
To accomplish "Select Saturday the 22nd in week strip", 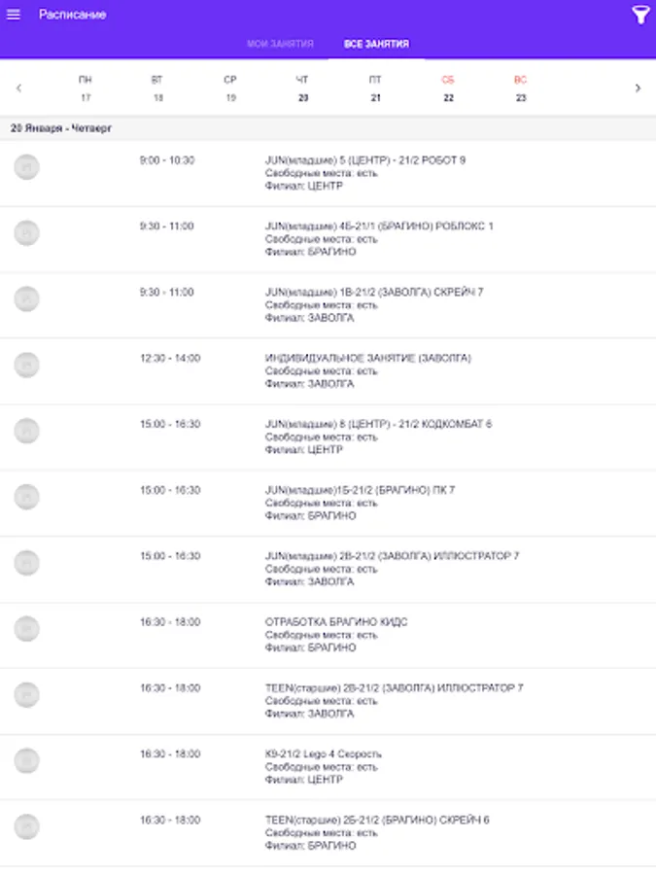I will point(448,88).
